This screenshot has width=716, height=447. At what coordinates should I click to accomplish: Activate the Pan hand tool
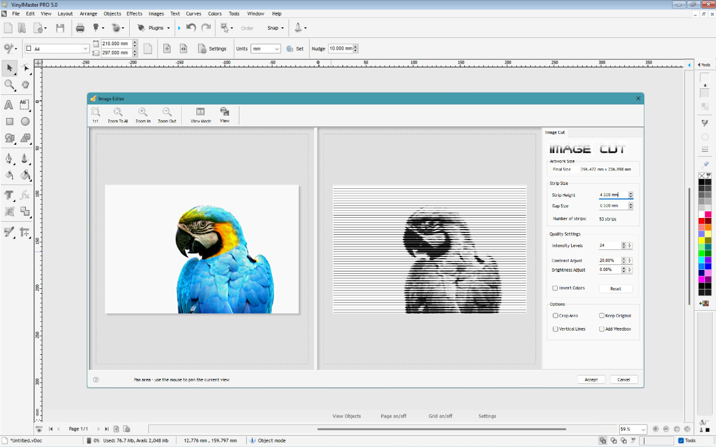[25, 85]
